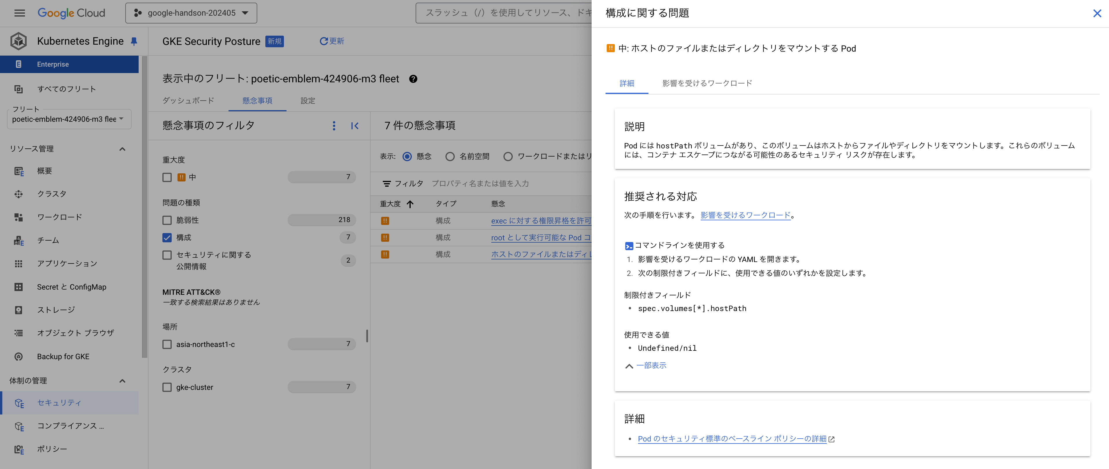1109x469 pixels.
Task: Click the 概要 sidebar icon
Action: (x=19, y=171)
